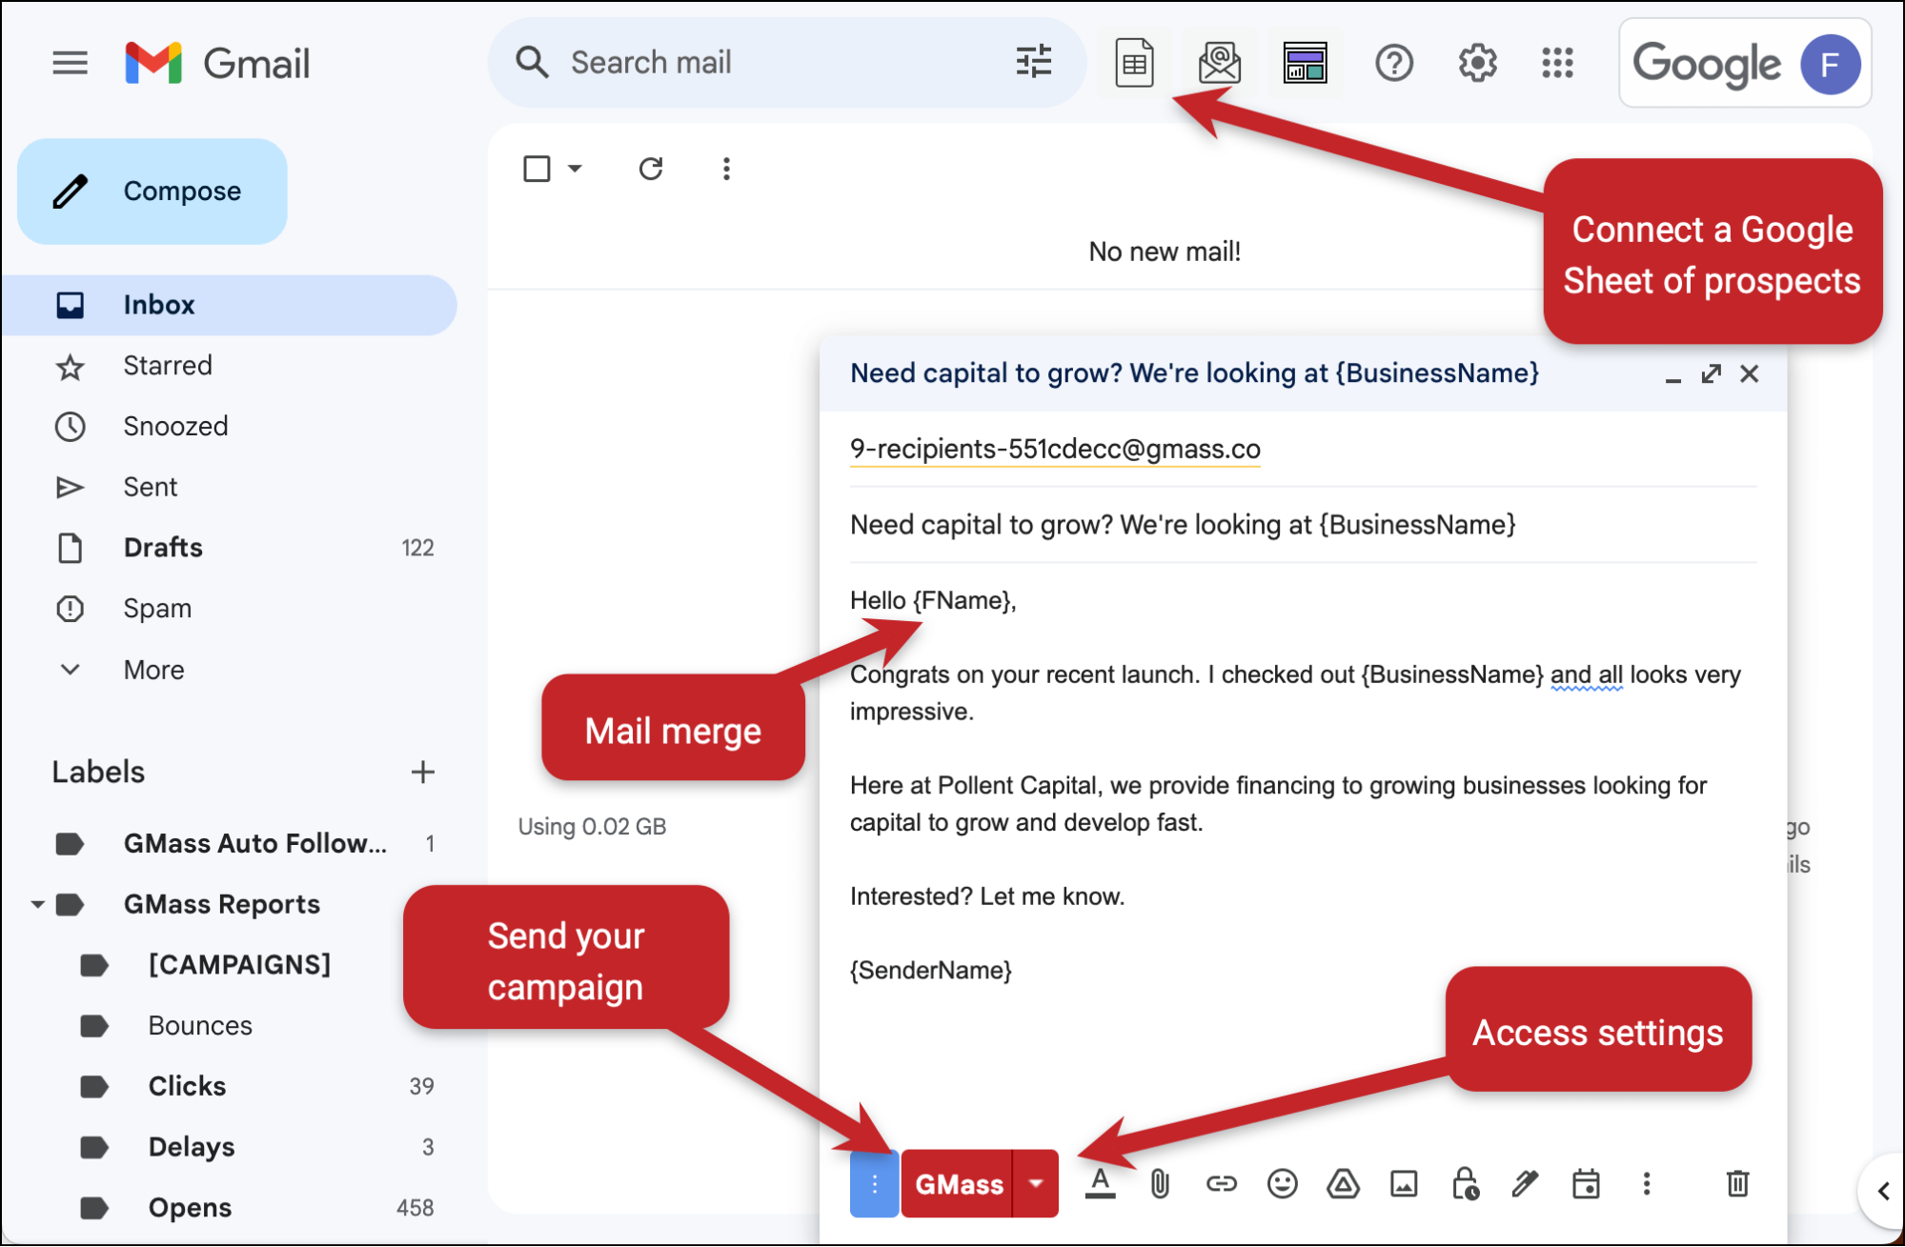This screenshot has height=1247, width=1905.
Task: Open the Snoozed folder
Action: coord(230,426)
